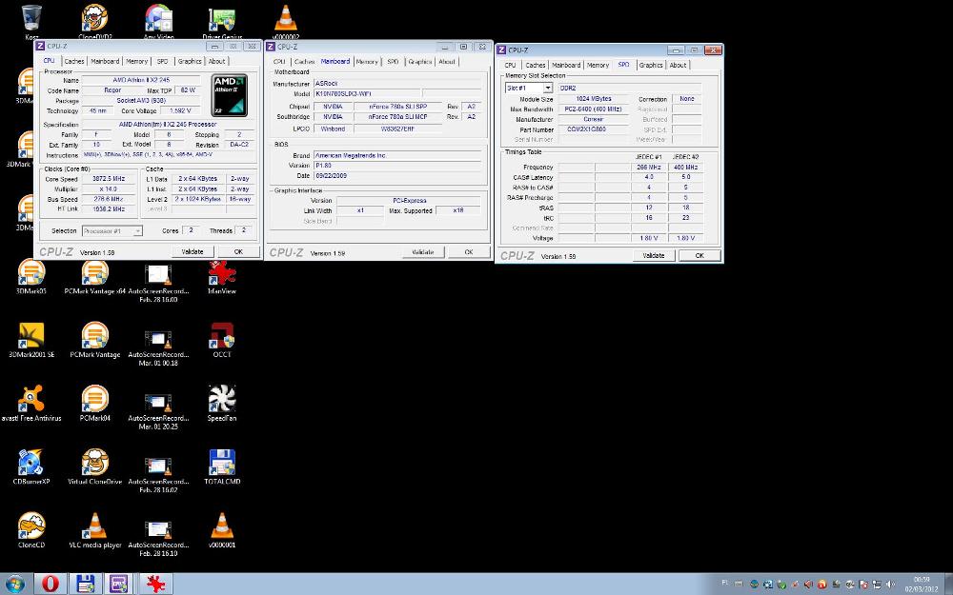Select AutoScreenRecord Feb. 28 16.00 file
Screen dimensions: 953x595
click(x=158, y=283)
